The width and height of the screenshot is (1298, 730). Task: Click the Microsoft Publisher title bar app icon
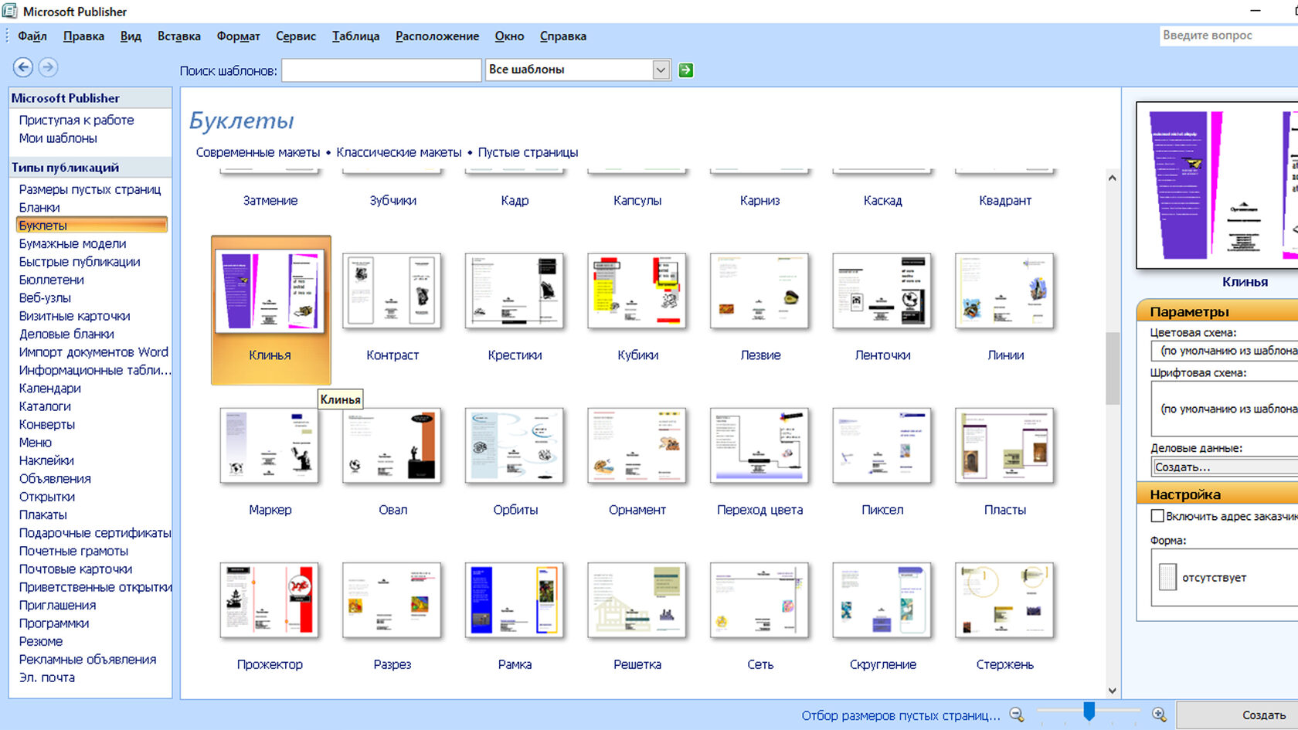coord(9,11)
